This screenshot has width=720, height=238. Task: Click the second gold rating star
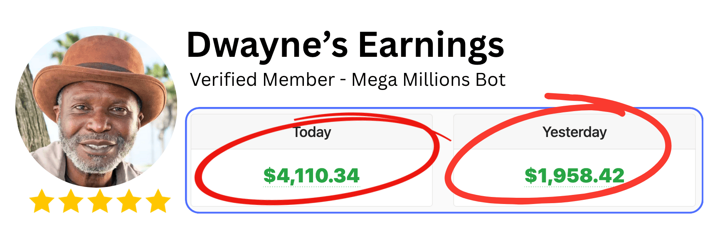coord(71,201)
